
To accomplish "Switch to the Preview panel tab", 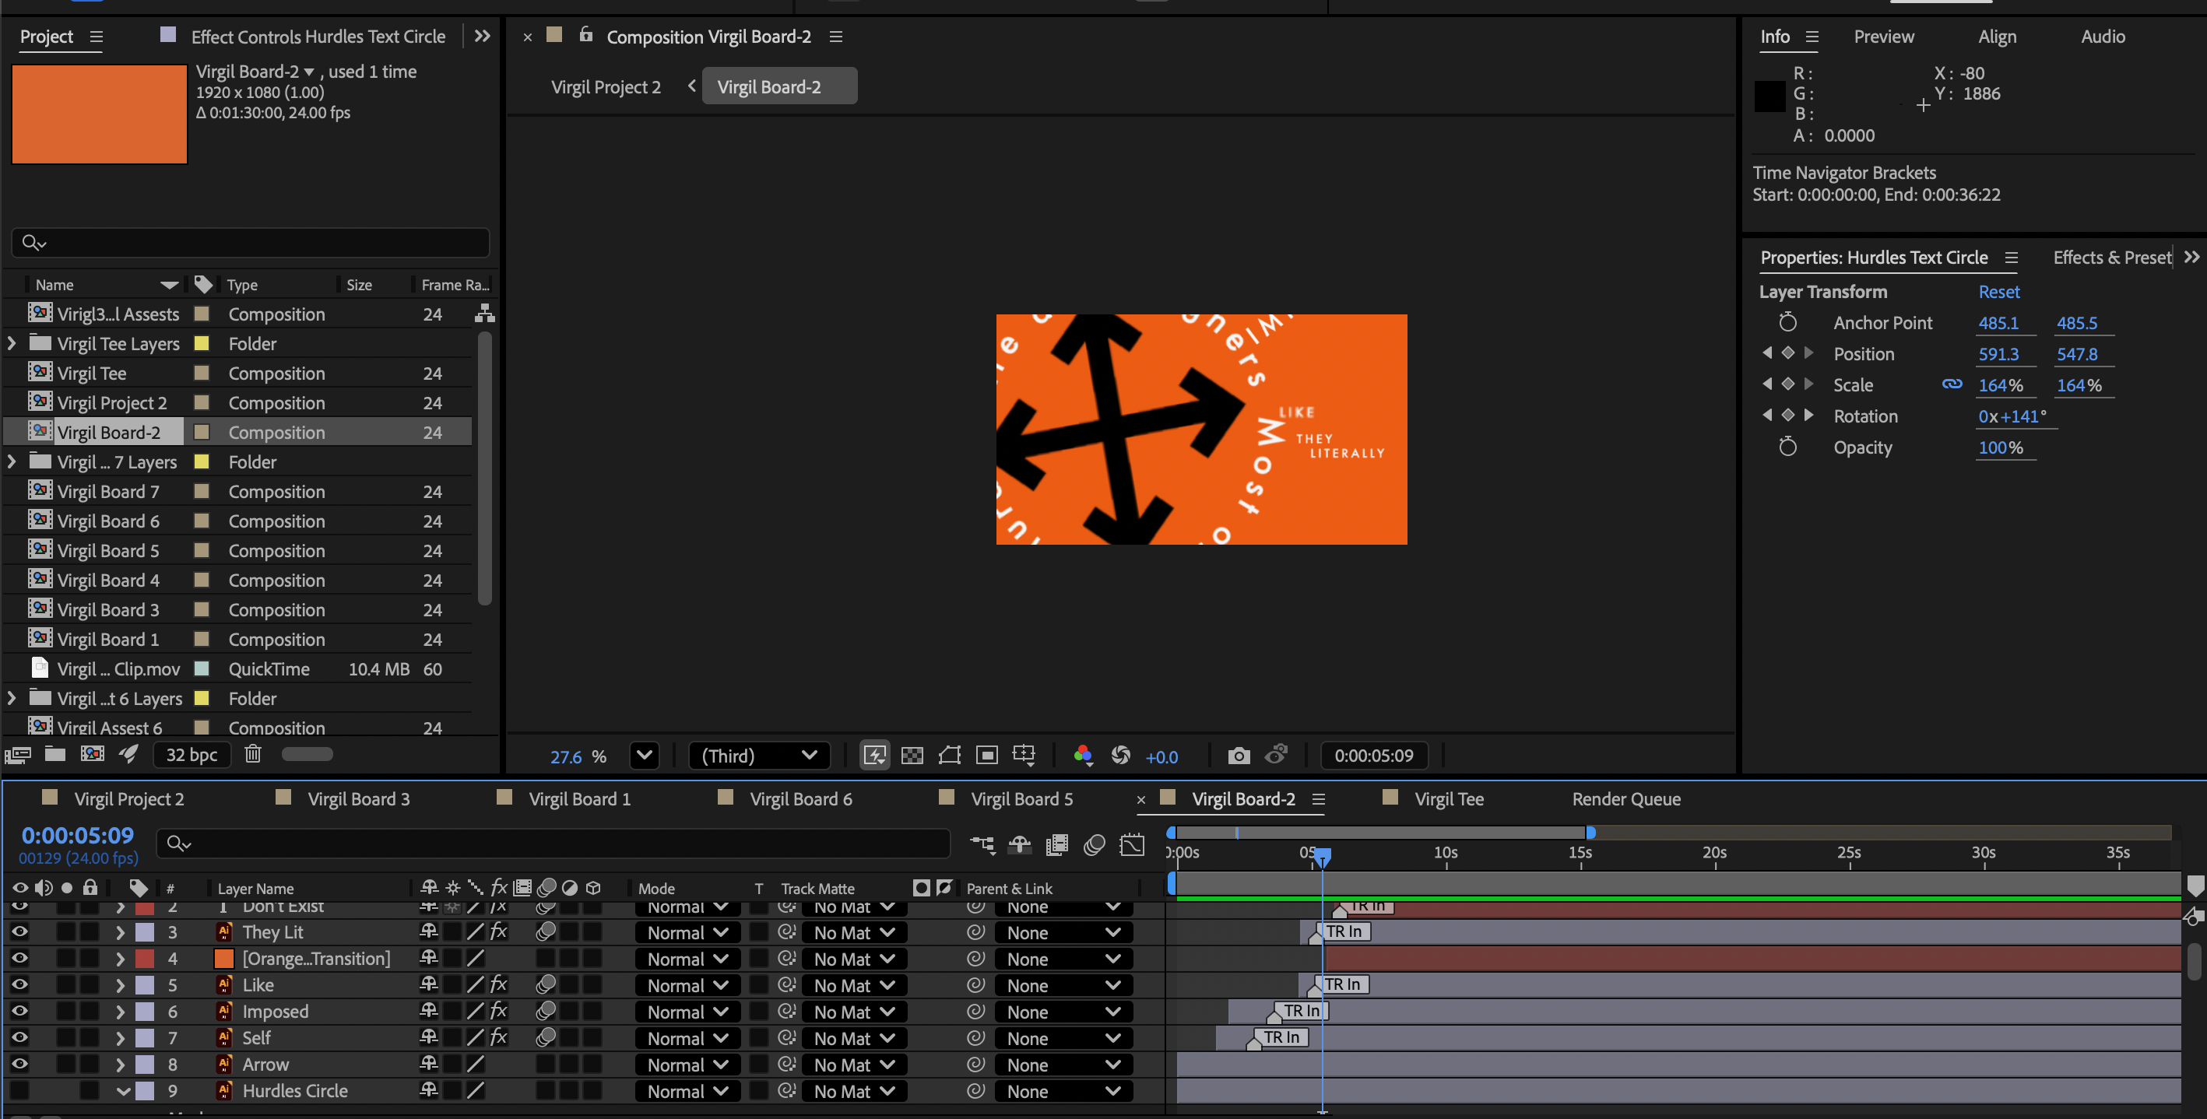I will coord(1883,36).
